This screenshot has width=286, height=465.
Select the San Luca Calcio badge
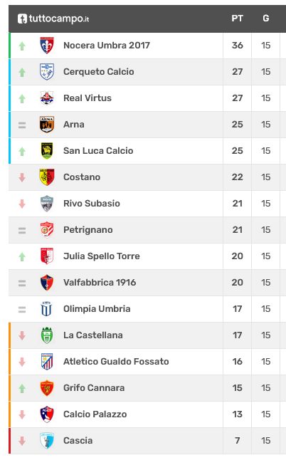(47, 151)
